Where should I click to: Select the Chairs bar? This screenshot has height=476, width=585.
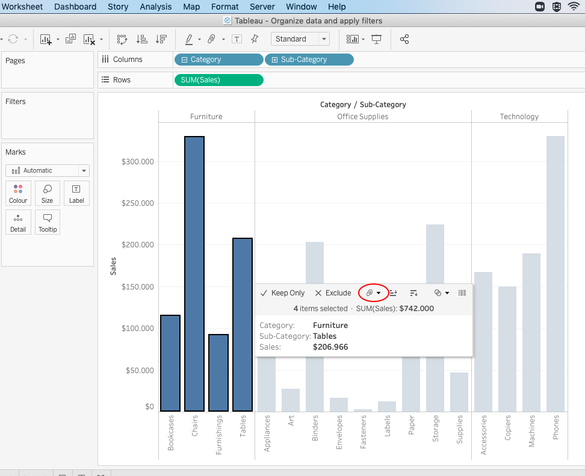pos(194,274)
